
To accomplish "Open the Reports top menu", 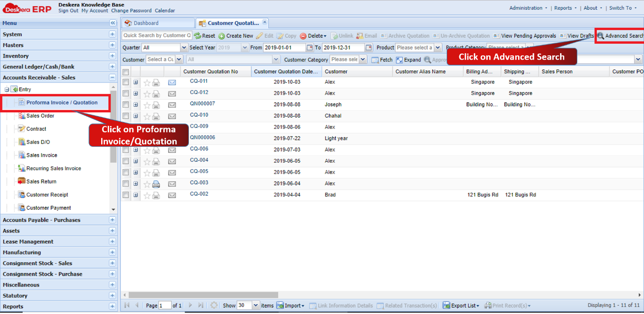I will coord(565,8).
